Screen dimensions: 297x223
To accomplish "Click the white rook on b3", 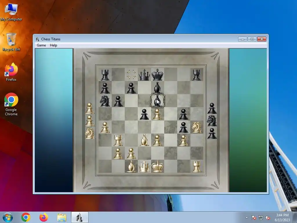I will point(118,140).
